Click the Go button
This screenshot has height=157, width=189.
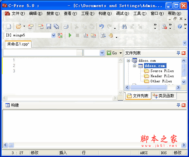pos(112,53)
